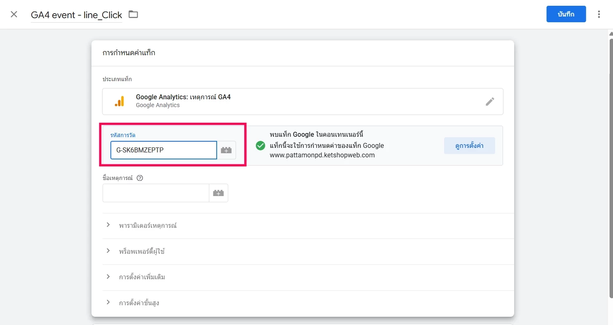Open variable picker beside the measurement ID field

pos(226,150)
